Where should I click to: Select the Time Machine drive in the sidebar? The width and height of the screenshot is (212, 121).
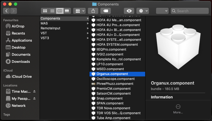(18, 91)
